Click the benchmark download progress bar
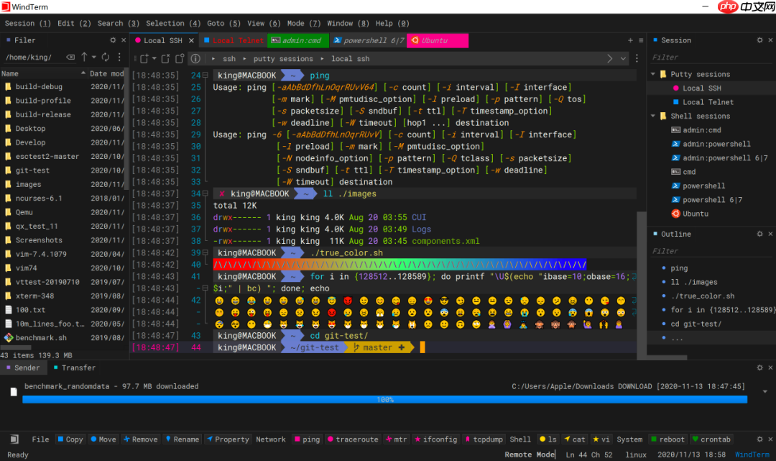The height and width of the screenshot is (461, 776). [384, 399]
